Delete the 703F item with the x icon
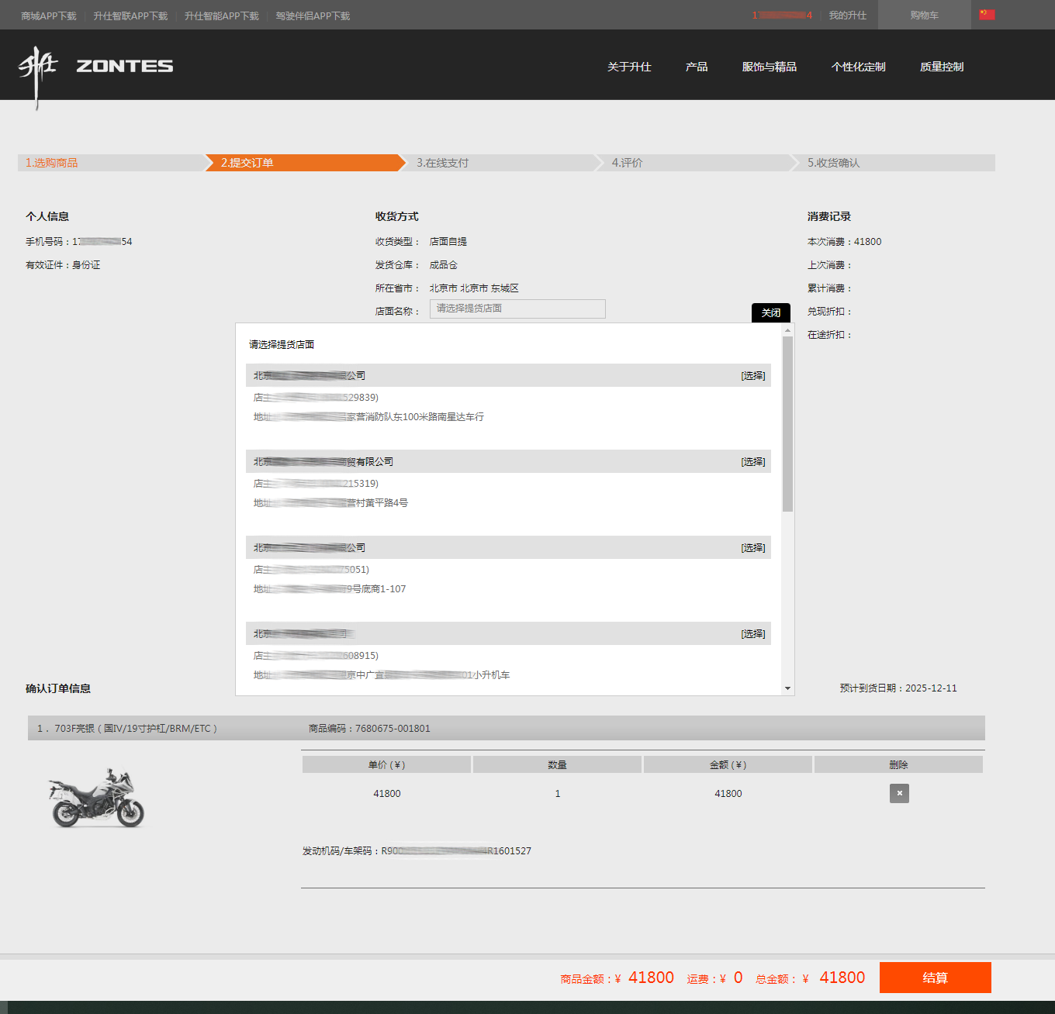 (899, 793)
